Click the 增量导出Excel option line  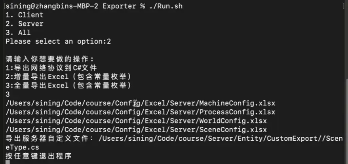(68, 77)
